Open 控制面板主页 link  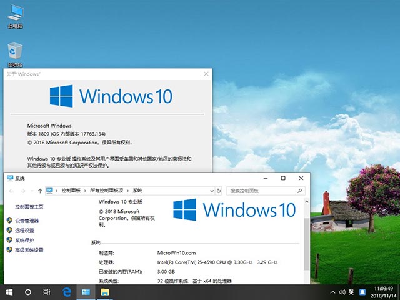(29, 207)
